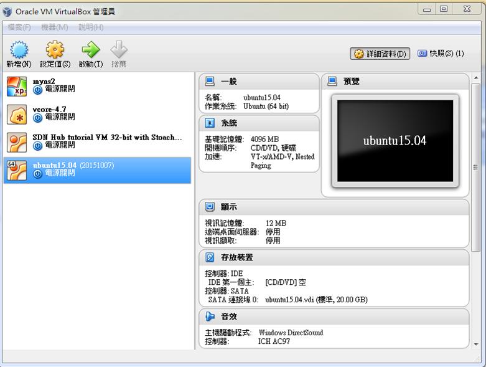This screenshot has height=367, width=486.
Task: Open the 機器 (Machine) menu
Action: (54, 27)
